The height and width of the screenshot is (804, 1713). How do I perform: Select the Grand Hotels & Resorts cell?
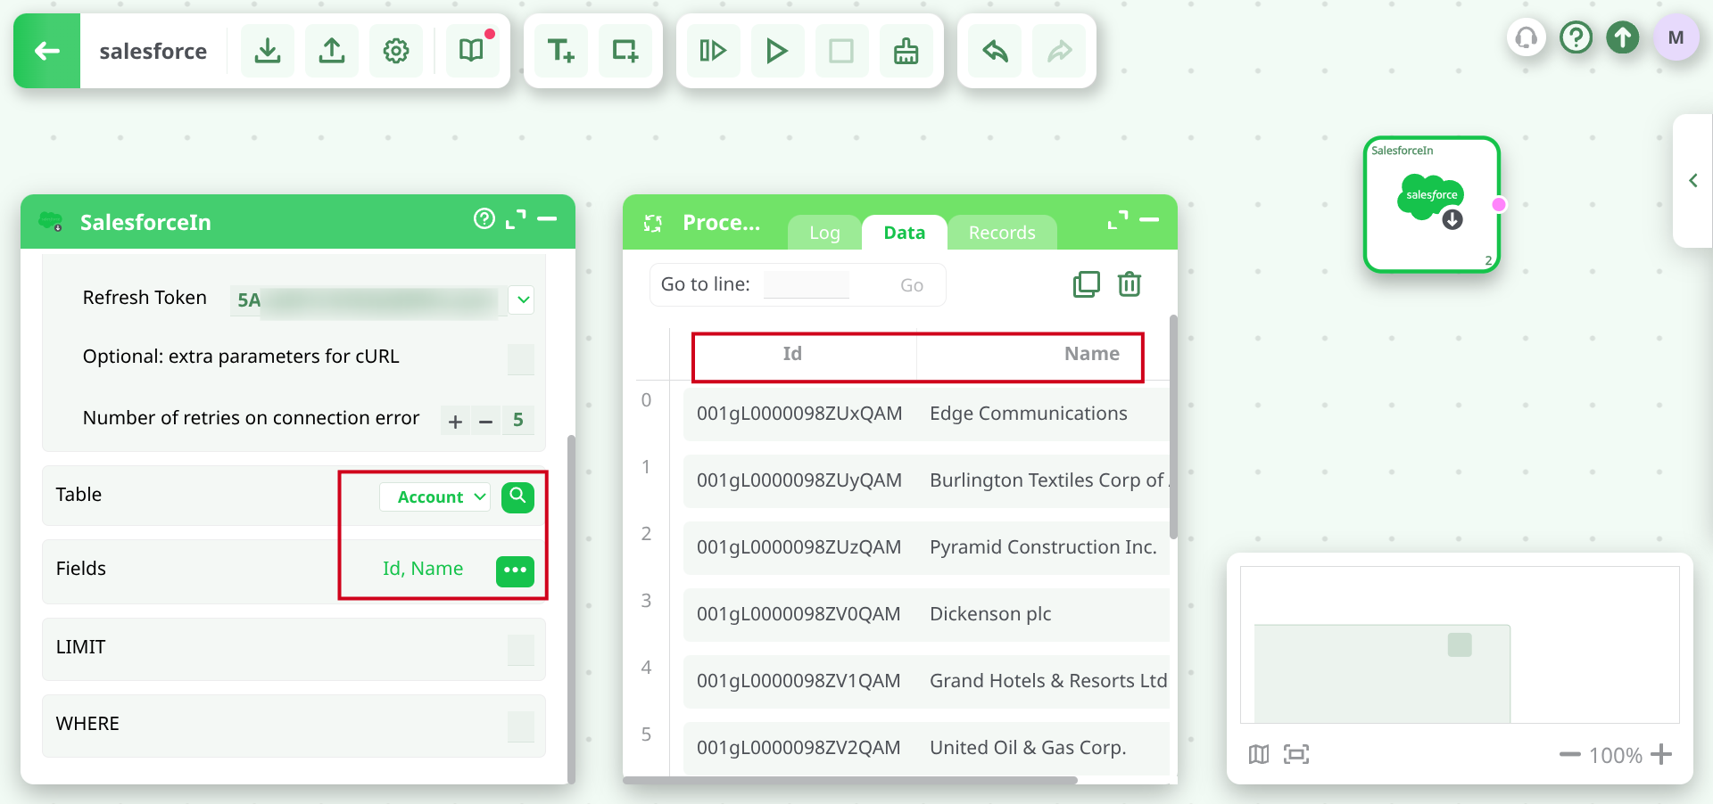[x=1048, y=681]
